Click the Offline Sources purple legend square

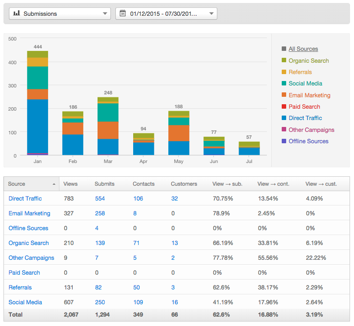click(x=284, y=141)
